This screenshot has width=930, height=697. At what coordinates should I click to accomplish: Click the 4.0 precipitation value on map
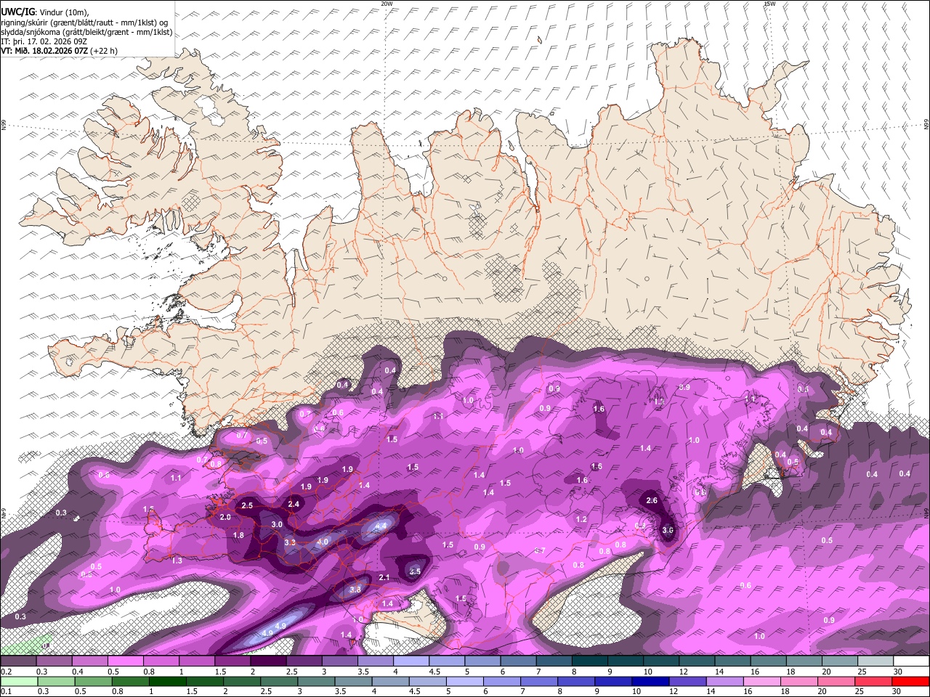pos(323,542)
